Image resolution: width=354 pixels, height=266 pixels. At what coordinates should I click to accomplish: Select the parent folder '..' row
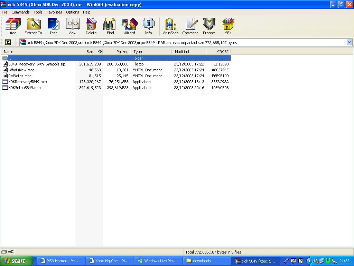(x=116, y=58)
